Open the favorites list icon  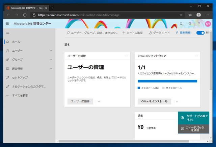[x=190, y=15]
